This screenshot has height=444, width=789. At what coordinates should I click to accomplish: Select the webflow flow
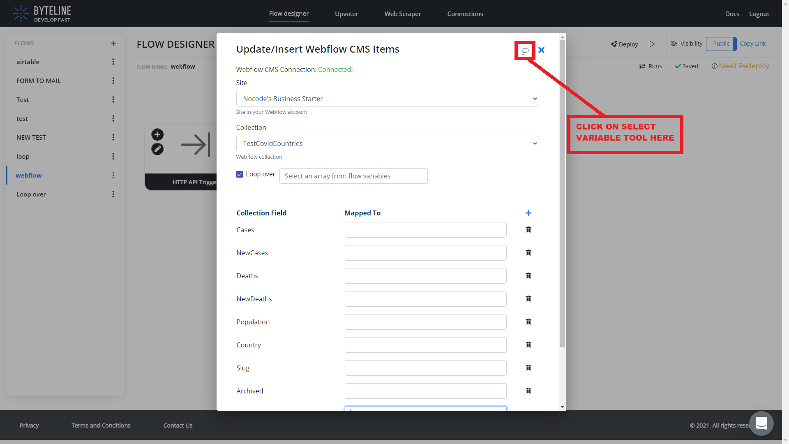coord(29,175)
